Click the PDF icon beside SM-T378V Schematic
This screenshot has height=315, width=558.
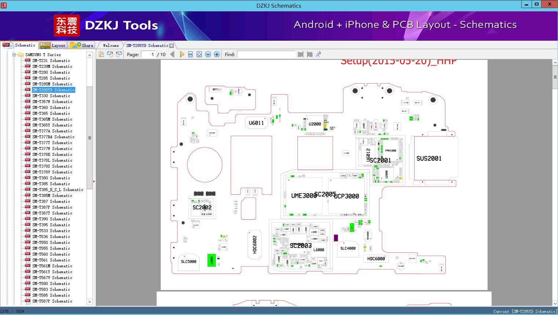click(28, 172)
